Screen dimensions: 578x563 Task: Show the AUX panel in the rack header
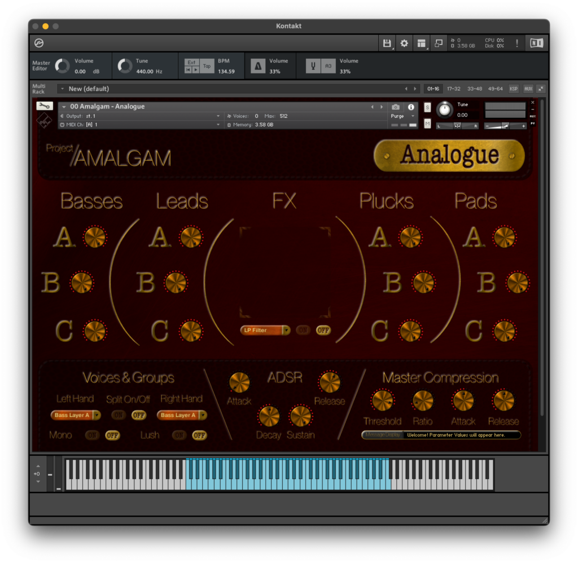[528, 89]
